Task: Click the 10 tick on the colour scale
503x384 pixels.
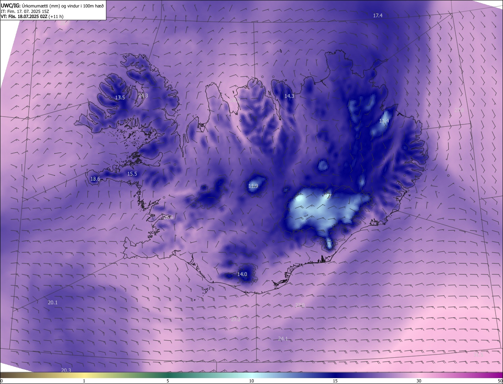Action: [251, 381]
